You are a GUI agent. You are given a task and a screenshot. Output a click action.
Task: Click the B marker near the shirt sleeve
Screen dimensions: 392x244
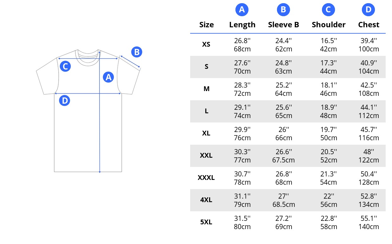(137, 52)
